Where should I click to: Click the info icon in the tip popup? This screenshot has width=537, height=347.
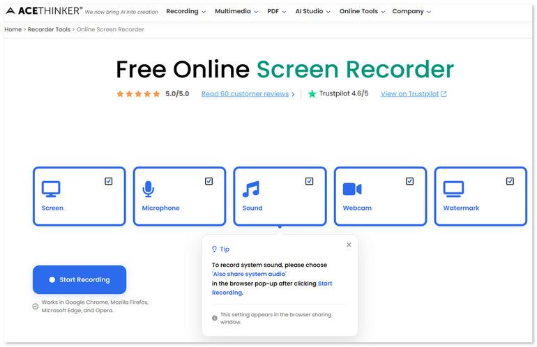click(215, 318)
